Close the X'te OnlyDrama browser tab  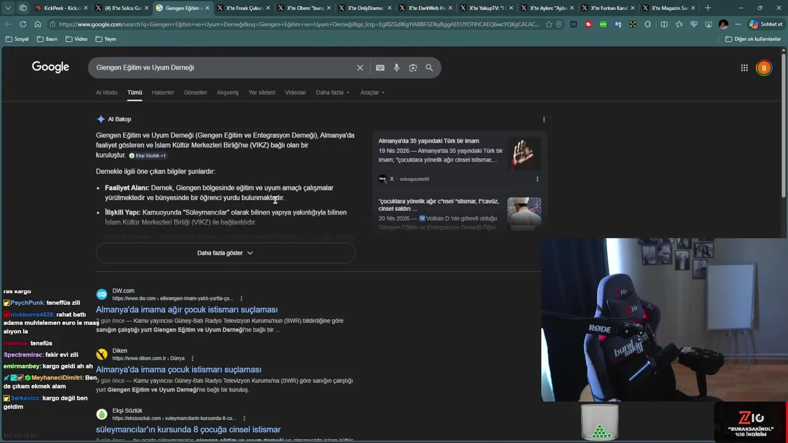coord(390,8)
